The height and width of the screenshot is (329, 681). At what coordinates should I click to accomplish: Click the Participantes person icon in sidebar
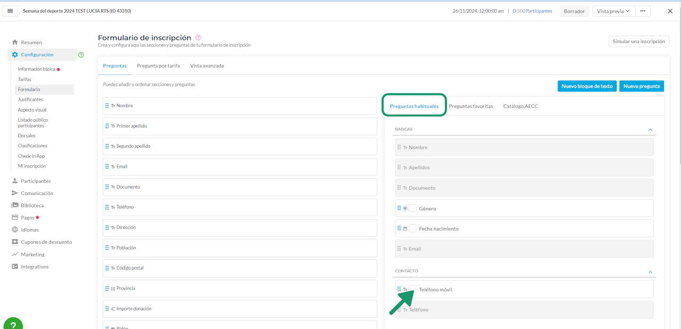click(15, 181)
